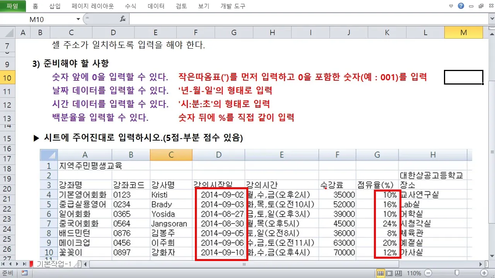Viewport: 495px width, 278px height.
Task: Click the heart icon in the title bar
Action: [451, 6]
